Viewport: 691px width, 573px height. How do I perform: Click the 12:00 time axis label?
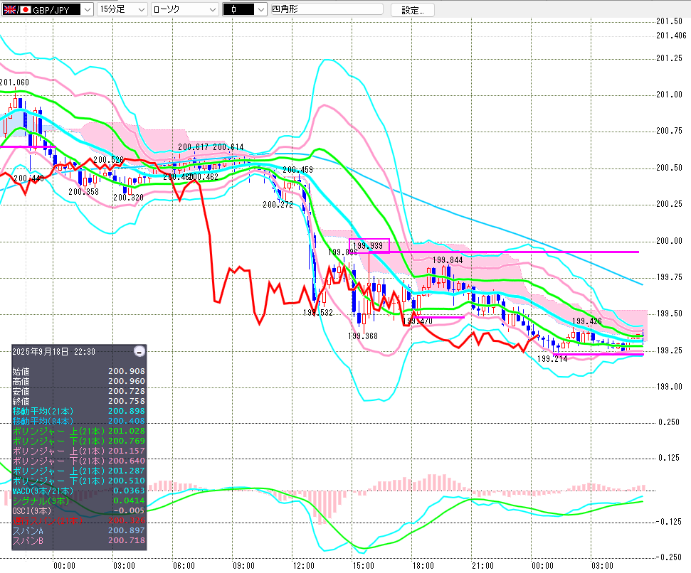pos(304,565)
